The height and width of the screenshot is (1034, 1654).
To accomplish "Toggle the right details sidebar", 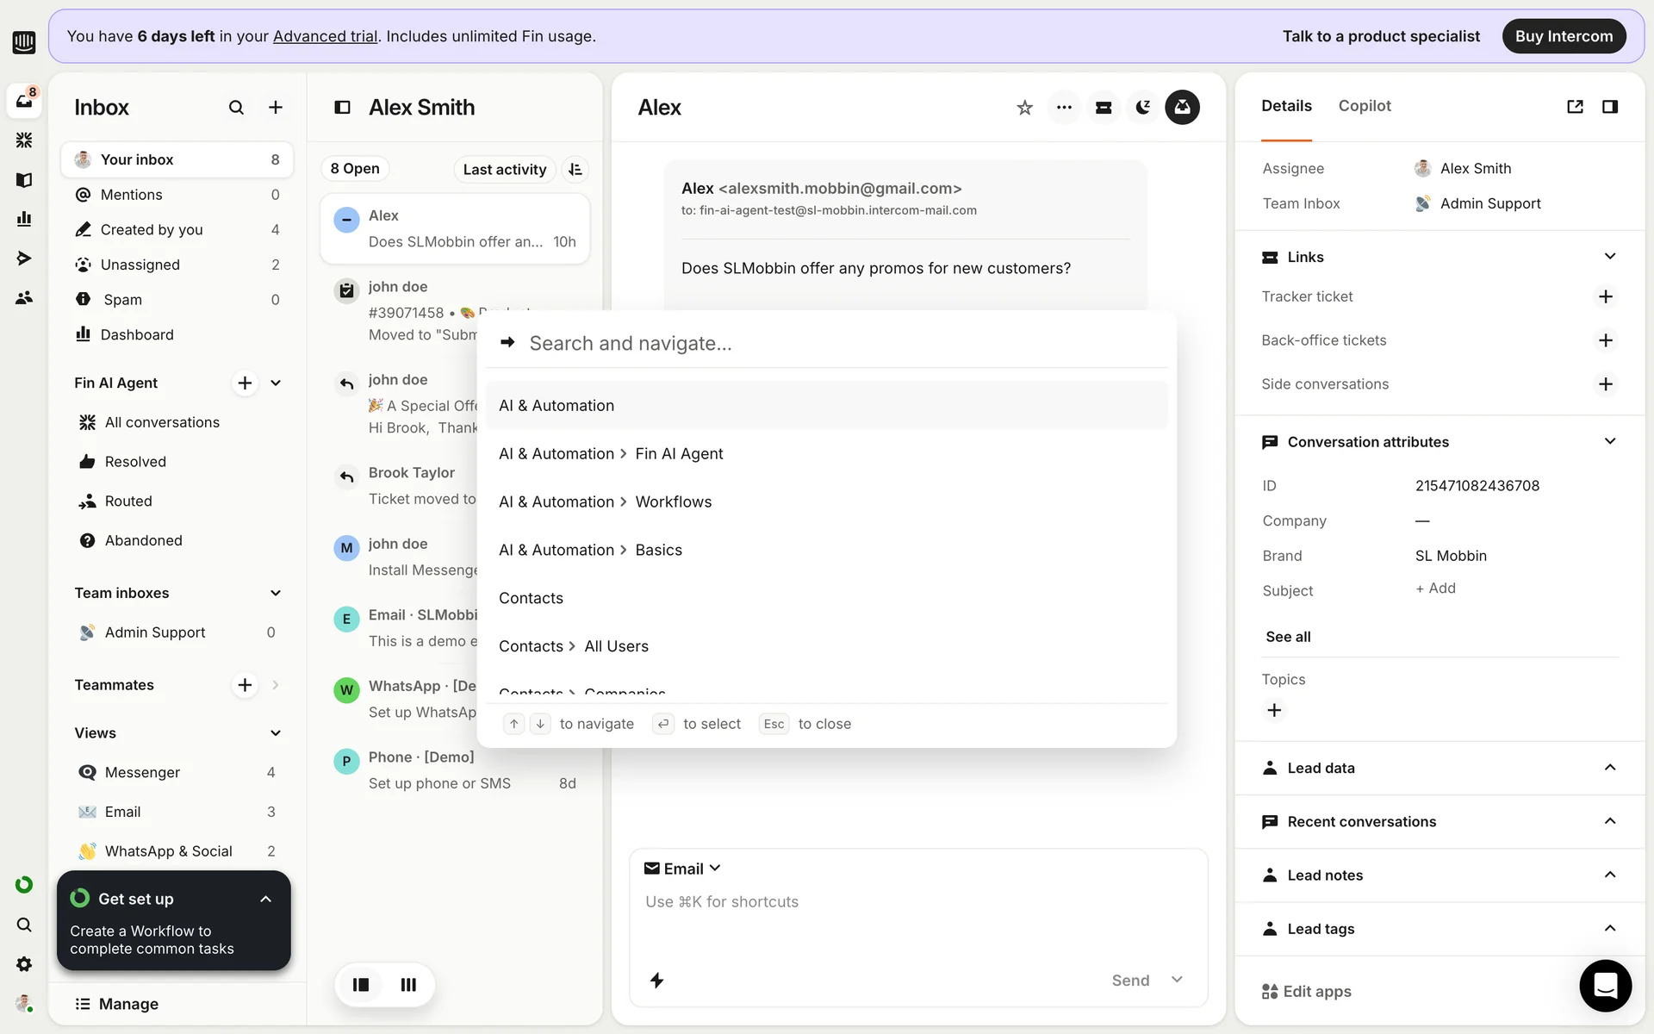I will pos(1609,107).
